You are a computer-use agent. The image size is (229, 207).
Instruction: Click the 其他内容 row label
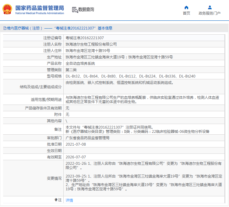54,121
